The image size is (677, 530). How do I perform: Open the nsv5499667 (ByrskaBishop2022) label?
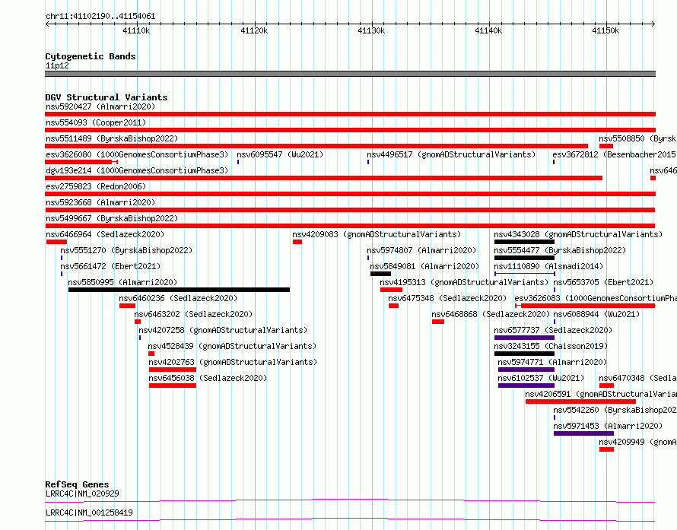112,218
